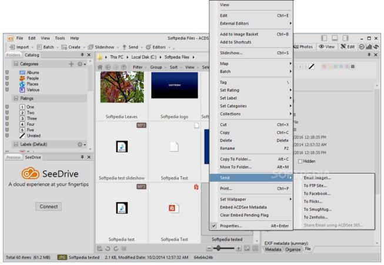Pick the dark gray label swatch

point(353,67)
